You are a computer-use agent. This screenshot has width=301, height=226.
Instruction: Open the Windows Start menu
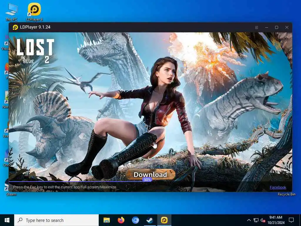[x=7, y=220]
